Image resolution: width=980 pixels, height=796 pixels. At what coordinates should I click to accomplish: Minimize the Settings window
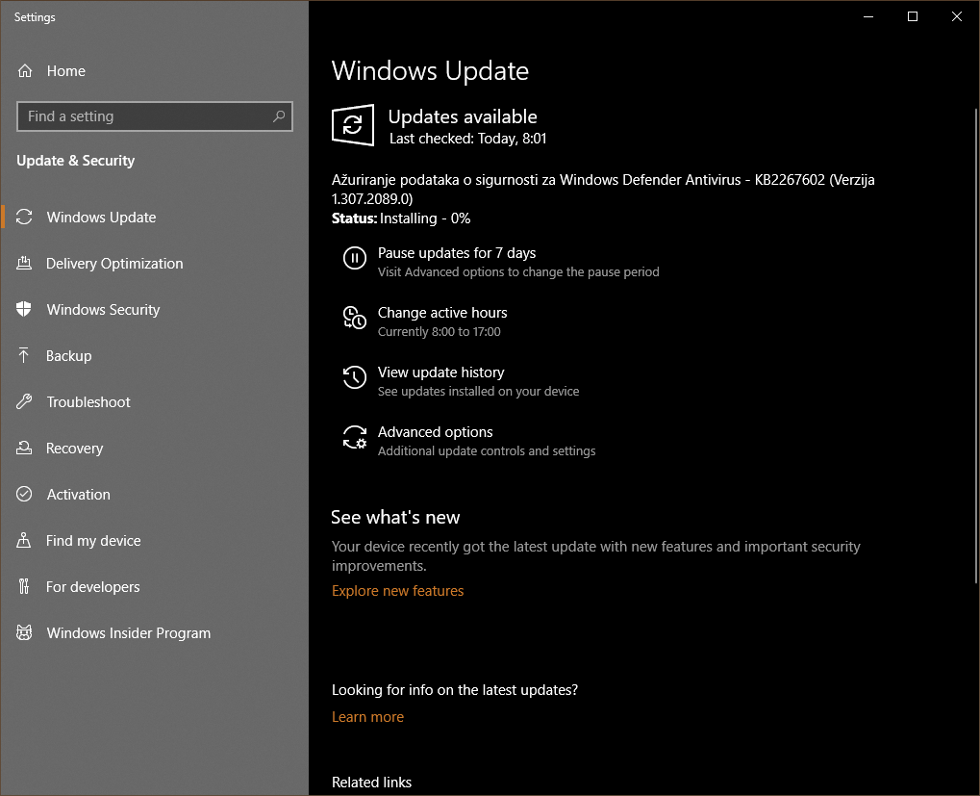[868, 16]
